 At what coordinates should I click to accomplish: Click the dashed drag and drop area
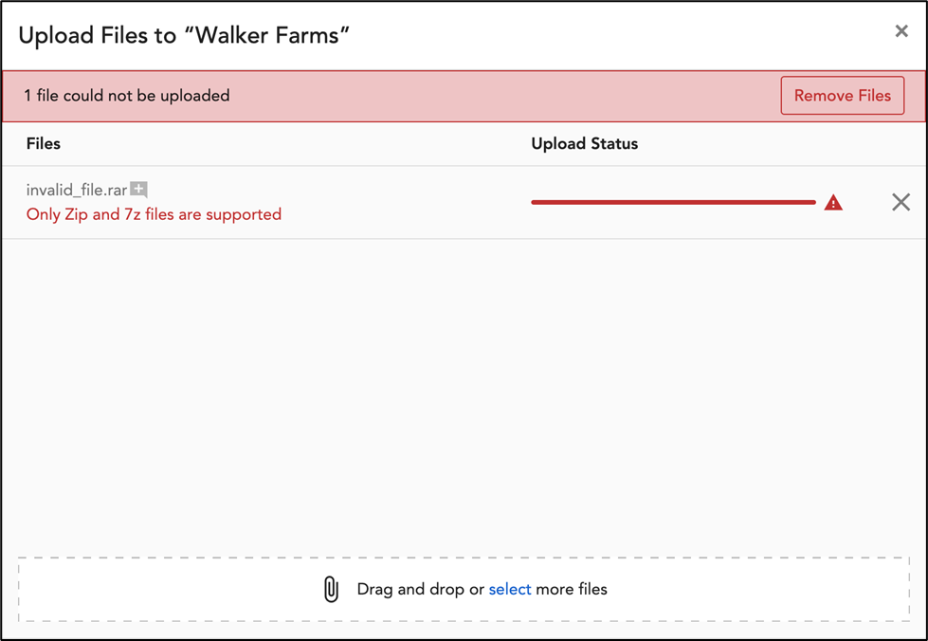coord(464,589)
